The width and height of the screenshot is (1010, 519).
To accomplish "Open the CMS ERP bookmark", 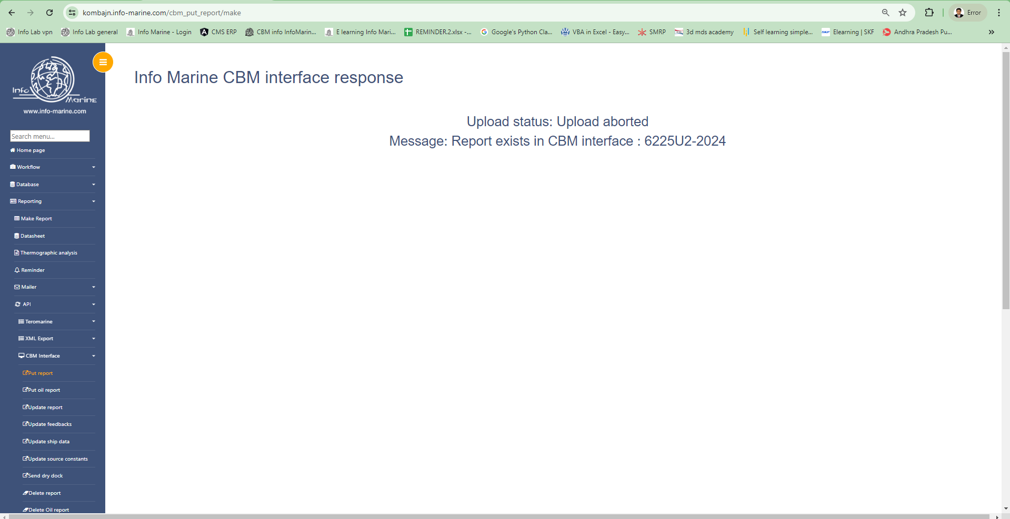I will 218,32.
